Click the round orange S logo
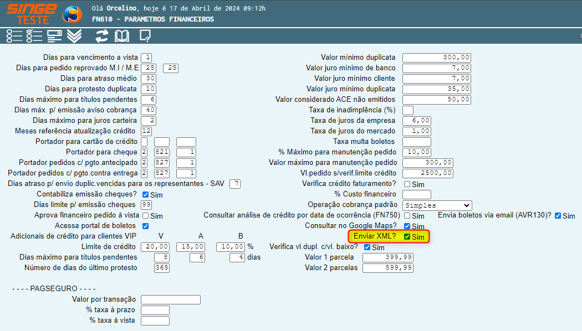The height and width of the screenshot is (331, 582). pyautogui.click(x=72, y=14)
